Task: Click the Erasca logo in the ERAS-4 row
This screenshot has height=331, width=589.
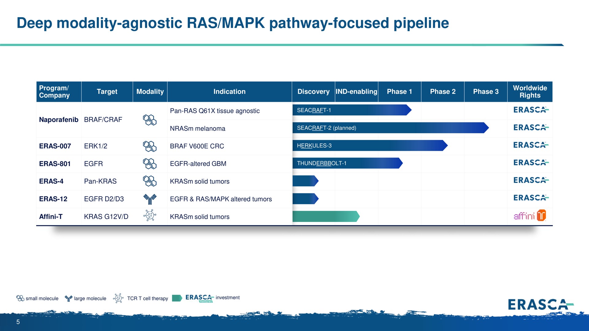Action: tap(531, 180)
